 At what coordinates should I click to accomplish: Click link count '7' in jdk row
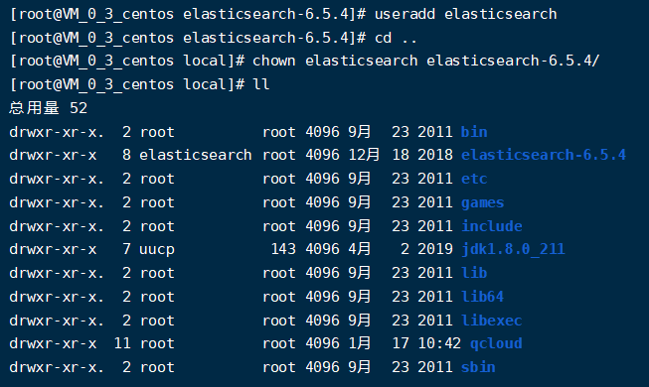pyautogui.click(x=126, y=249)
